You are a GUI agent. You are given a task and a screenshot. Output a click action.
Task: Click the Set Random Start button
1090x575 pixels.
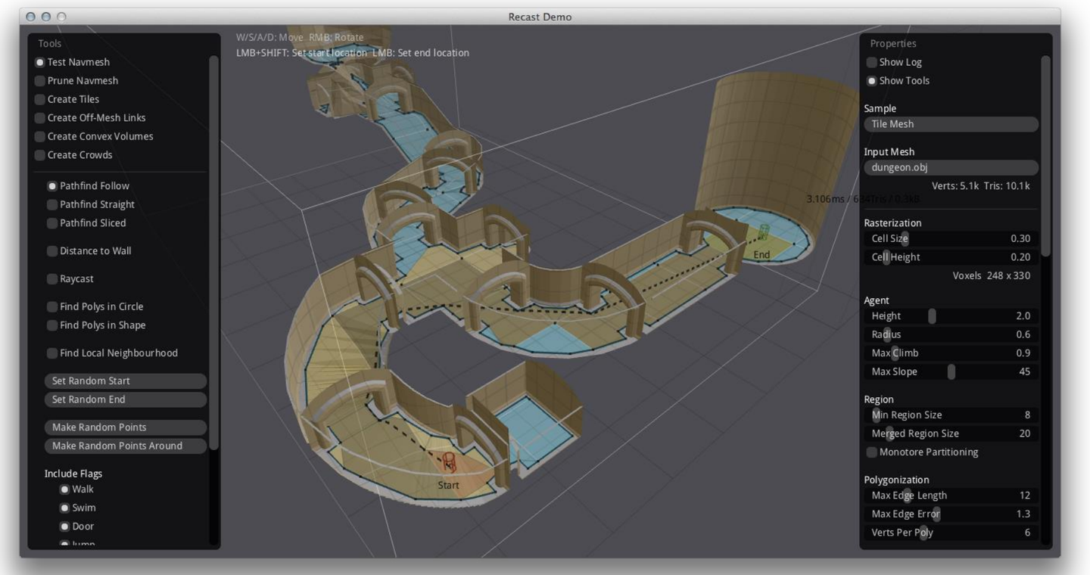click(x=126, y=381)
